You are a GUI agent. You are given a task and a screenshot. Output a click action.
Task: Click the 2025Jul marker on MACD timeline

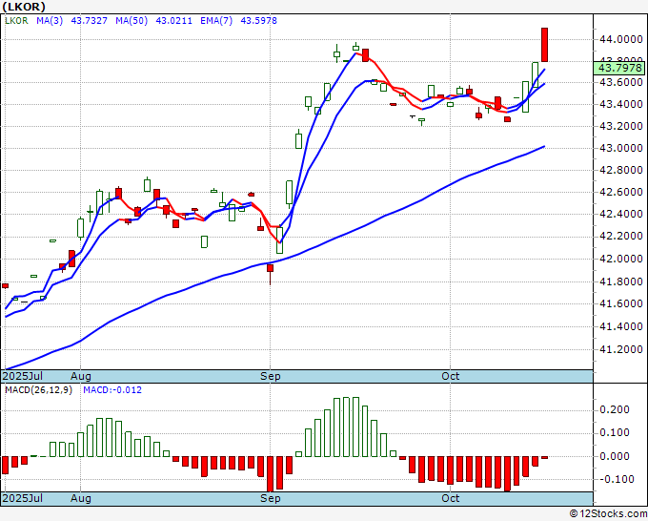[x=23, y=498]
